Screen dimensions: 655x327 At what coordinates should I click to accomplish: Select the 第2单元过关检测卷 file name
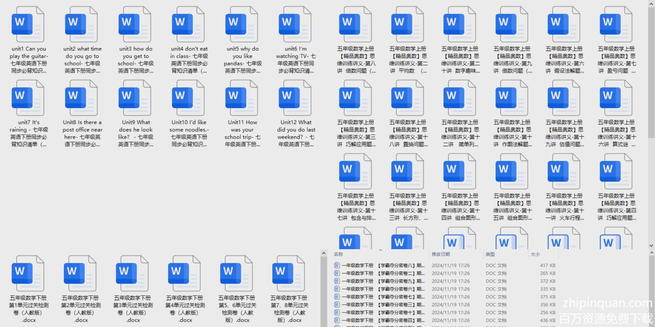coord(81,309)
